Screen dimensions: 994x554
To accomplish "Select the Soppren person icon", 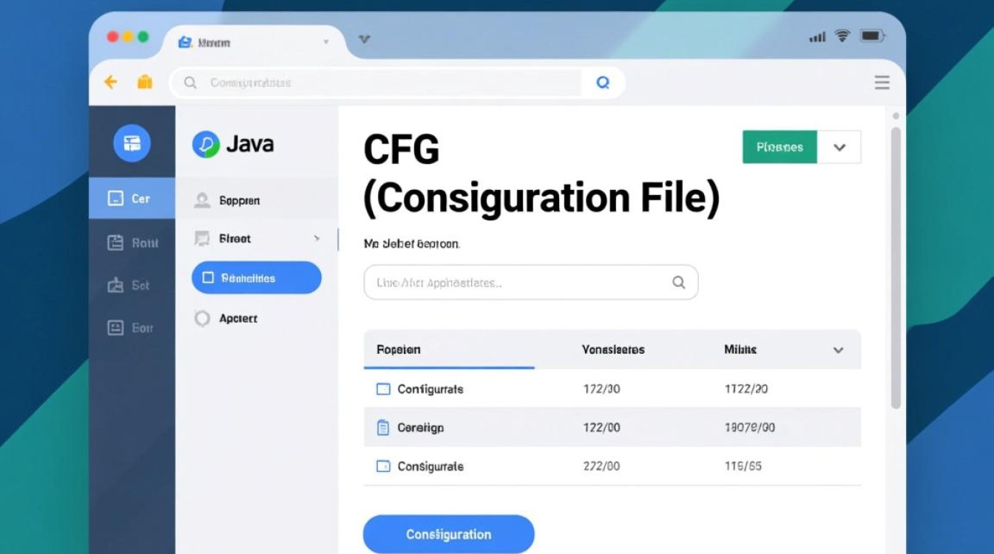I will [x=202, y=199].
